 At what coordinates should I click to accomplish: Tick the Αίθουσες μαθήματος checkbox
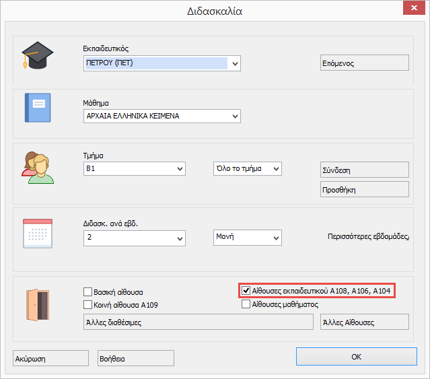[246, 304]
